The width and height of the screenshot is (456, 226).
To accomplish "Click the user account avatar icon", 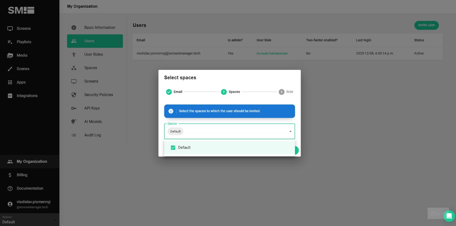I will (x=10, y=204).
